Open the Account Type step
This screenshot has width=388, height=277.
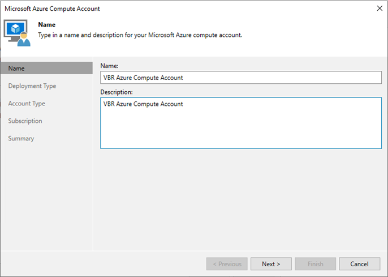(x=27, y=103)
